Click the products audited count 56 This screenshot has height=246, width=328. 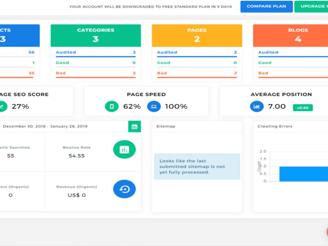31,52
